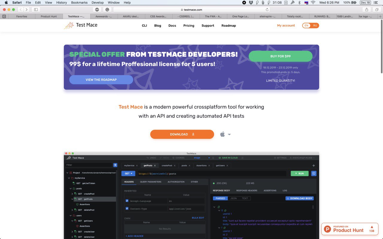Open the Safari Bookmarks menu
Viewport: 383px width, 239px height.
(x=79, y=2)
